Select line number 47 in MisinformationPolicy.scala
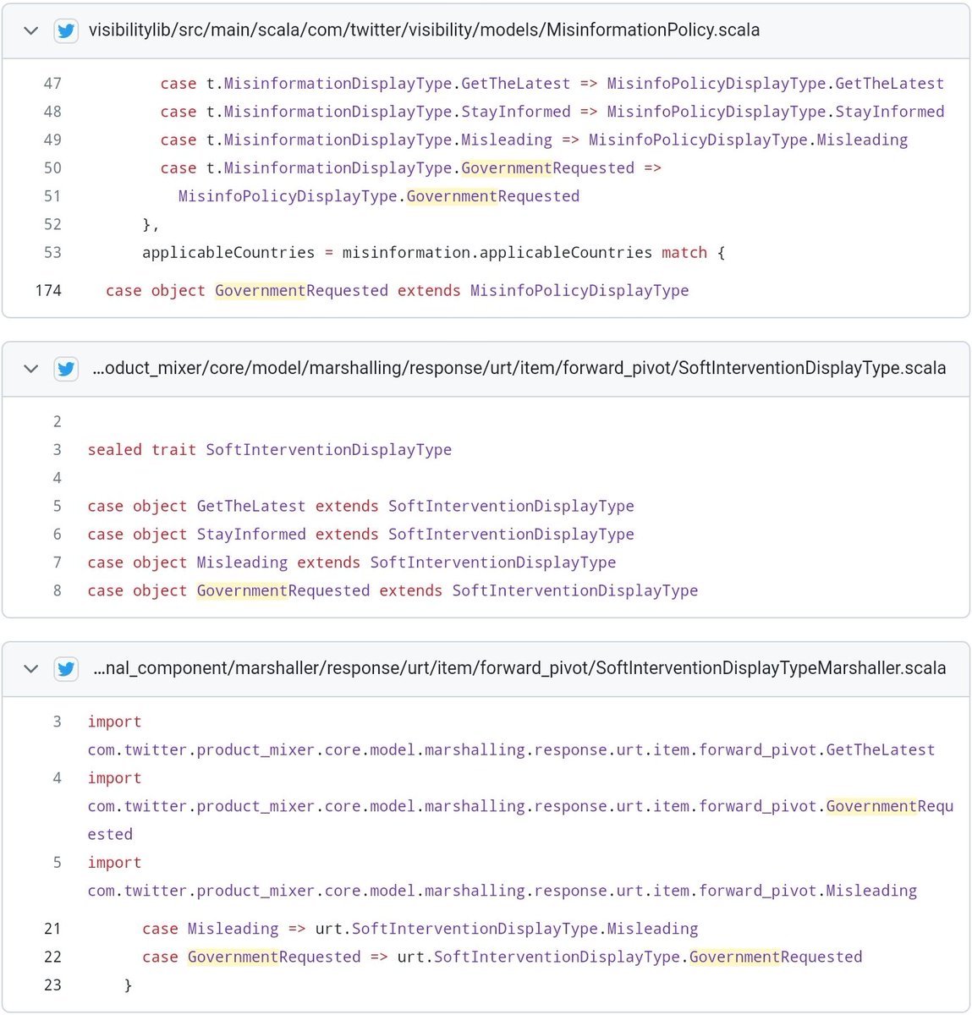Viewport: 972px width, 1015px height. click(x=52, y=84)
